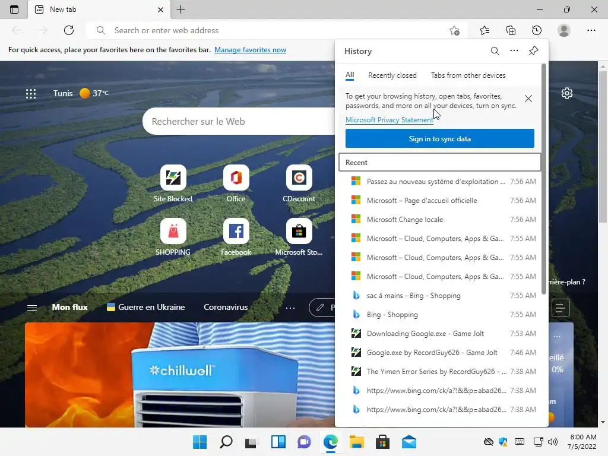608x456 pixels.
Task: Open Widgets from the taskbar
Action: [278, 442]
